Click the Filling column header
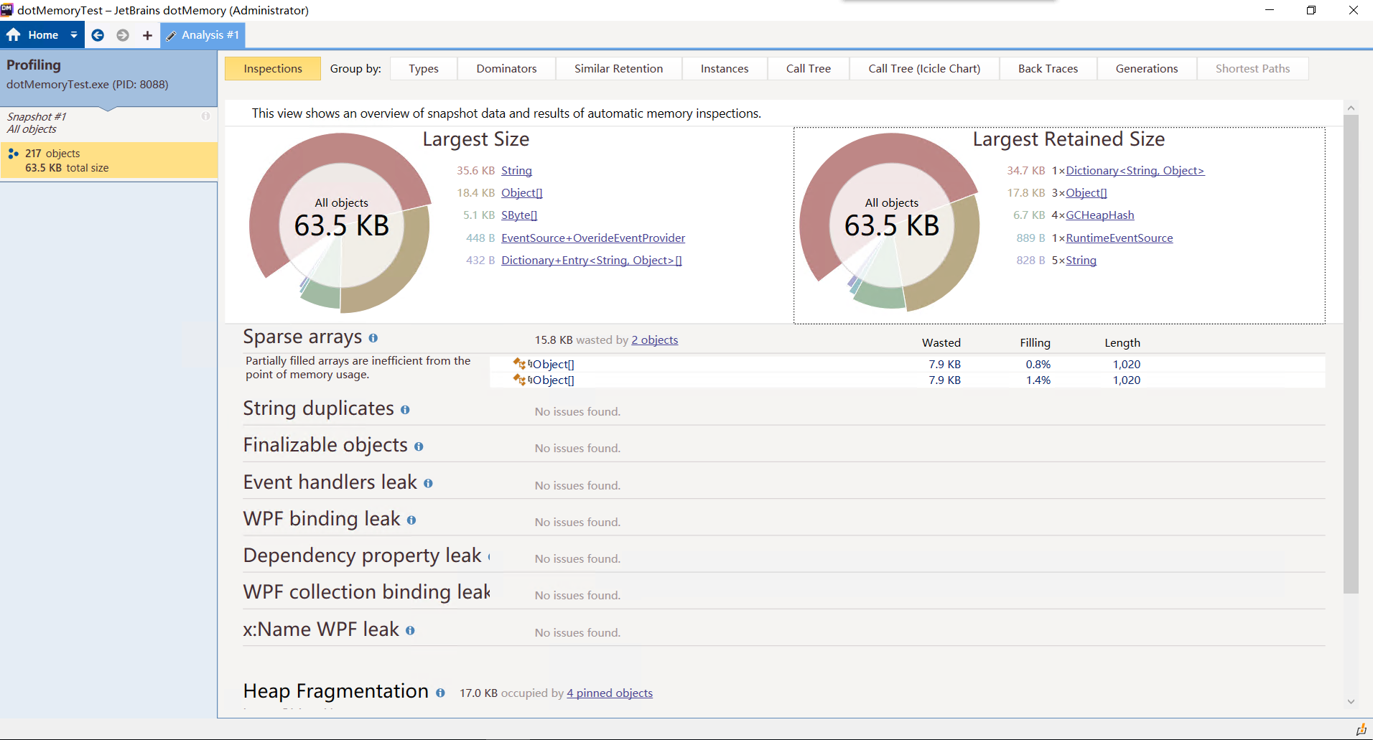Screen dimensions: 1373x740 (1035, 343)
